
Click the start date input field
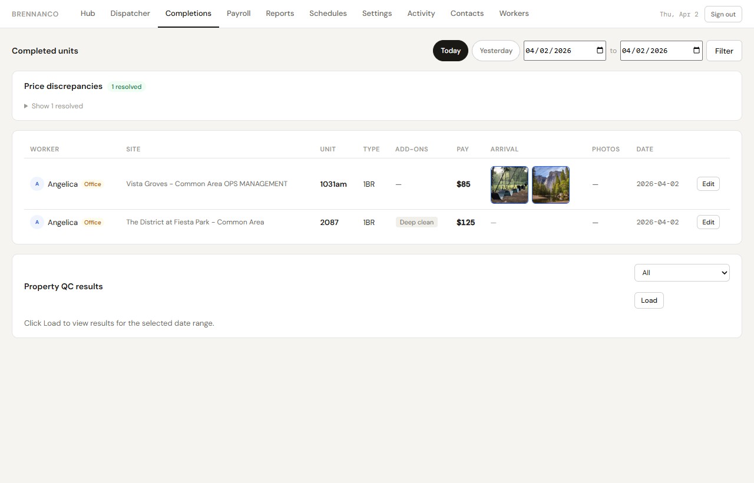tap(564, 51)
